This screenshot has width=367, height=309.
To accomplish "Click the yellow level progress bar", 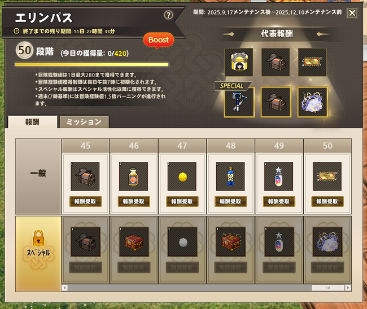I will tap(92, 64).
